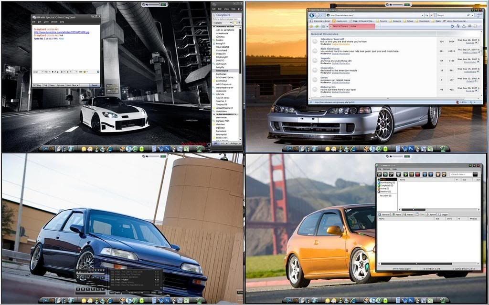Screen dimensions: 489x305
Task: Remove torrent using uTorrent trash icon
Action: [399, 174]
